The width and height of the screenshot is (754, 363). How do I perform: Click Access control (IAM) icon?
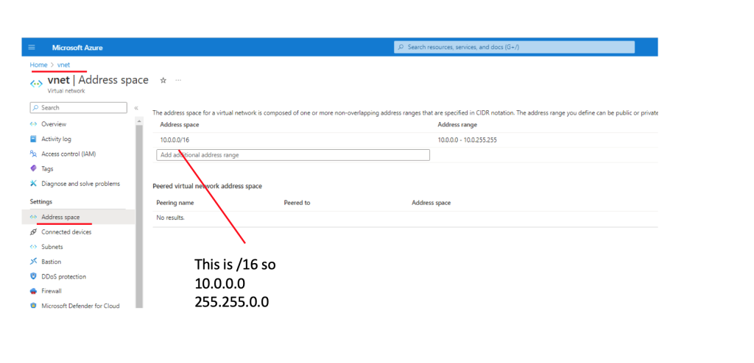33,154
